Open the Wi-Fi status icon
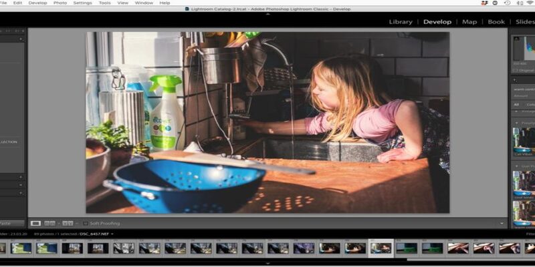 530,3
